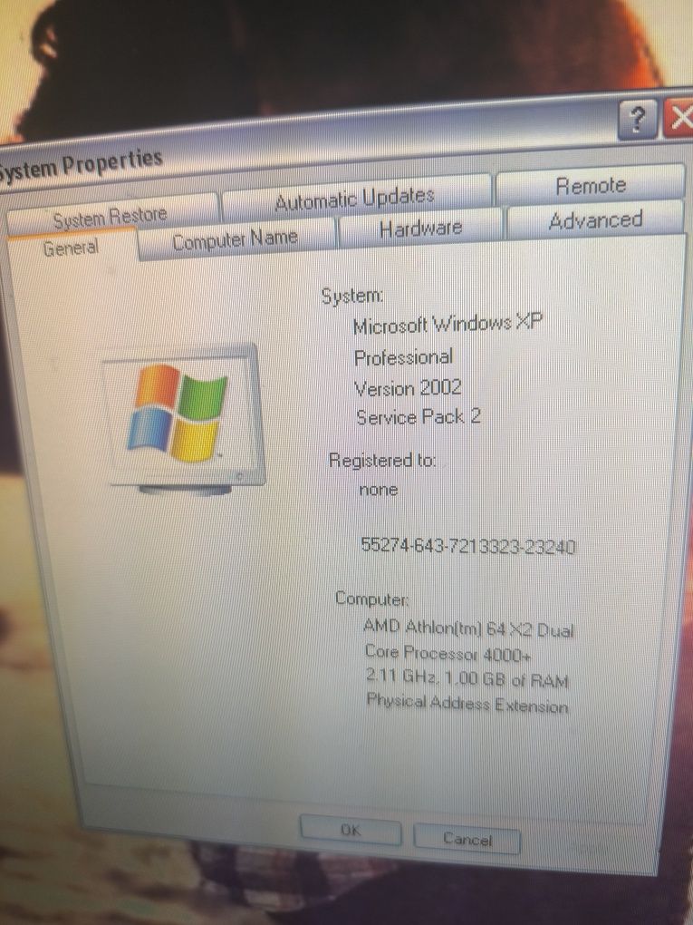
Task: Open the Advanced tab
Action: pos(595,220)
